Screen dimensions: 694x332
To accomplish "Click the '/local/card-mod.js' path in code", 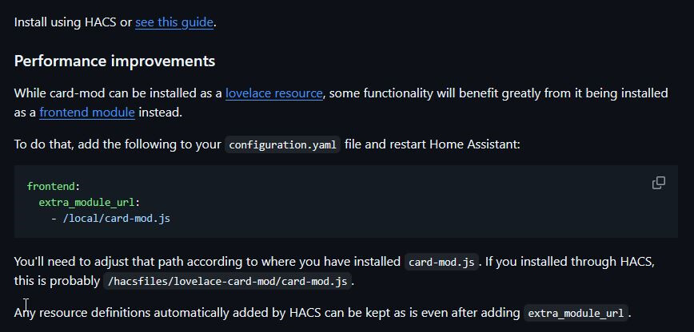I will click(117, 219).
